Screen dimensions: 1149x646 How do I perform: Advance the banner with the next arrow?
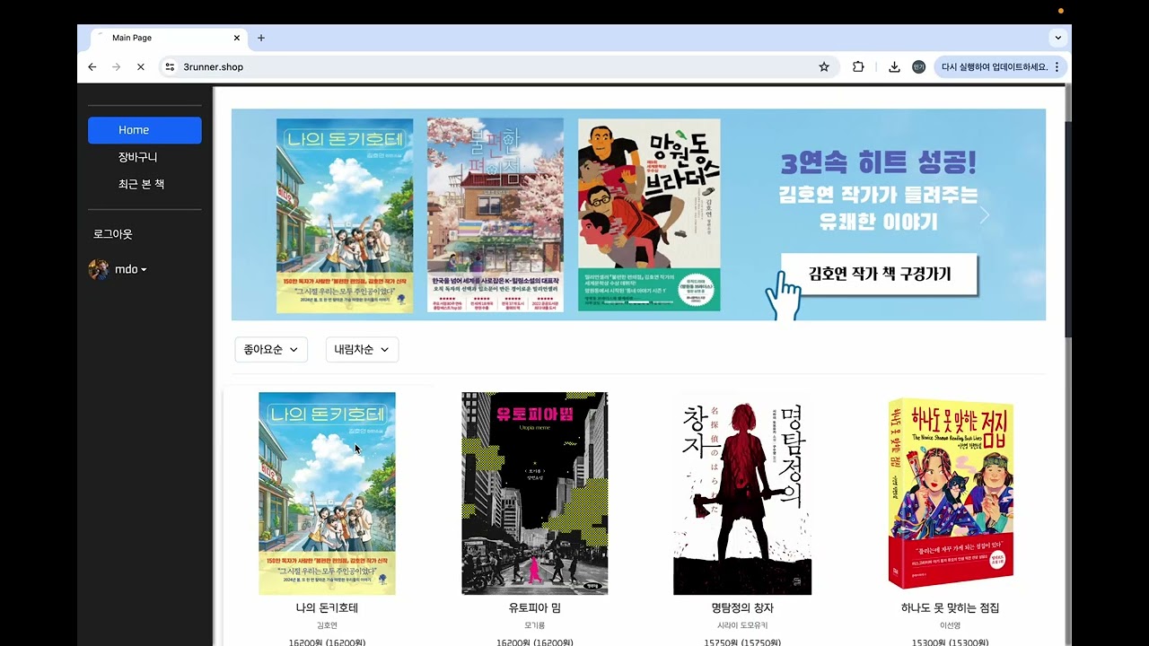985,215
